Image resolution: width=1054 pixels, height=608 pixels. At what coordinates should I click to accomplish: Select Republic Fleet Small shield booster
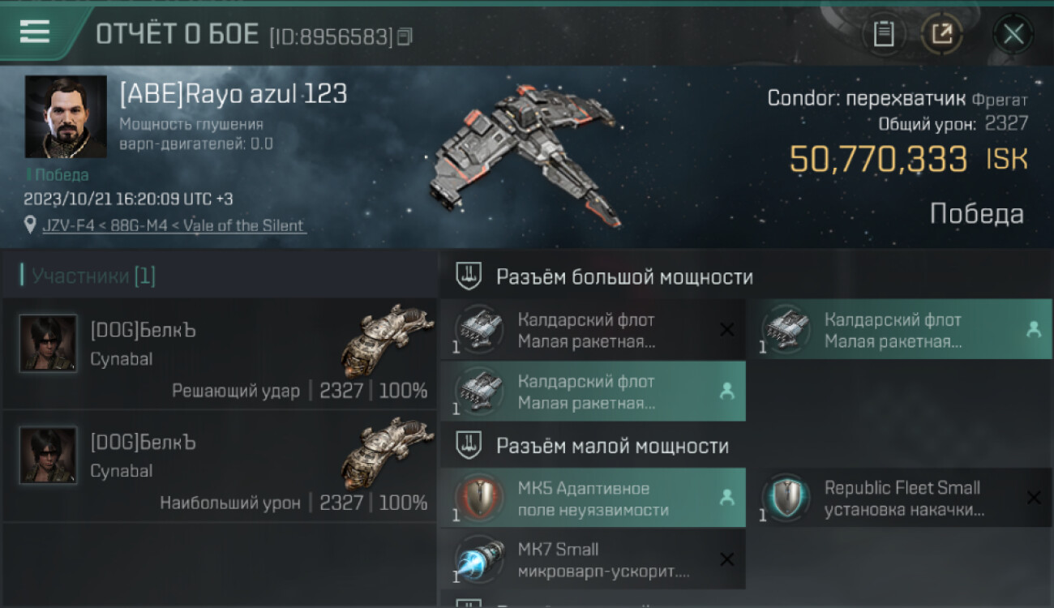(899, 499)
